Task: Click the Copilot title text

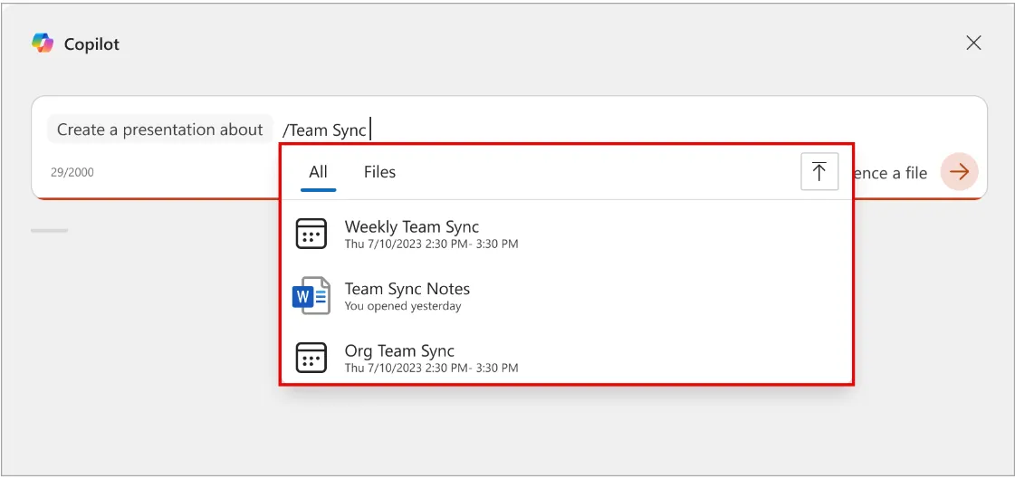Action: (x=91, y=44)
